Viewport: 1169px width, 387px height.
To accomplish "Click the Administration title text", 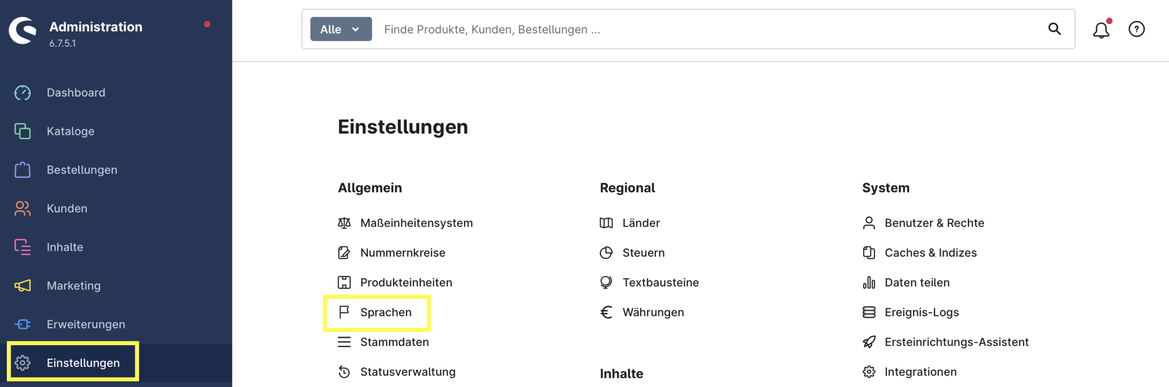I will pos(96,27).
